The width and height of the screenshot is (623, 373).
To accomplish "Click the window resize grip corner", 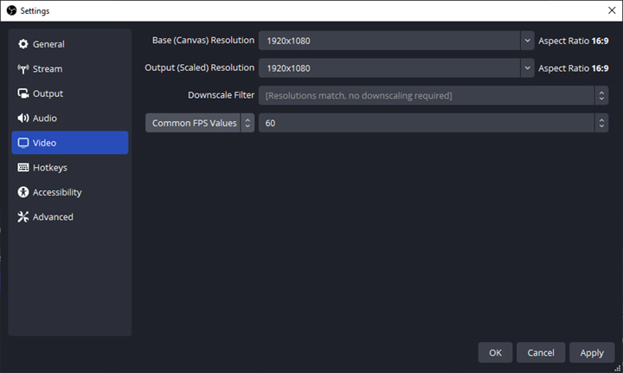I will (618, 368).
